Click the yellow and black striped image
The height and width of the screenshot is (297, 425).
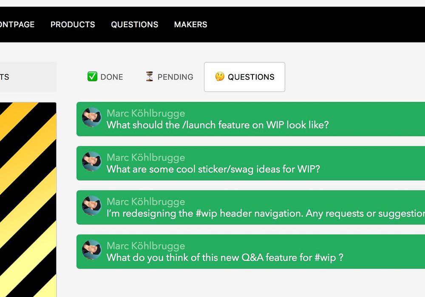coord(28,200)
